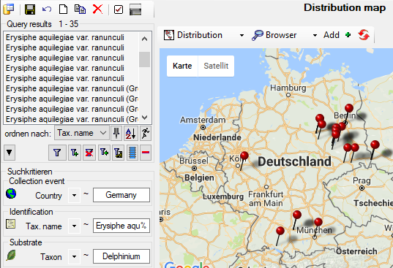Image resolution: width=393 pixels, height=268 pixels.
Task: Add results with funnel plus icon
Action: point(75,152)
